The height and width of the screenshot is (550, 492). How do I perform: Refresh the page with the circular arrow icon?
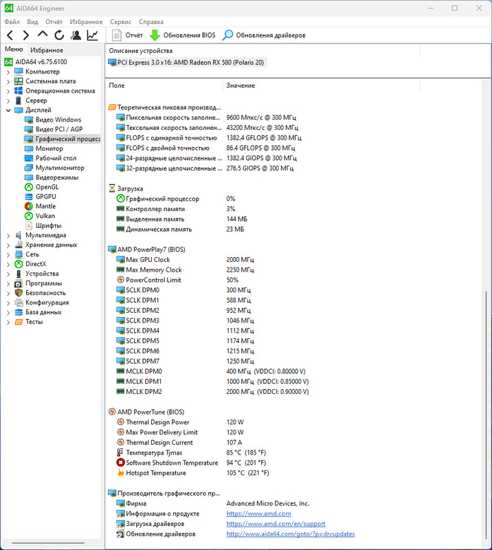coord(59,35)
